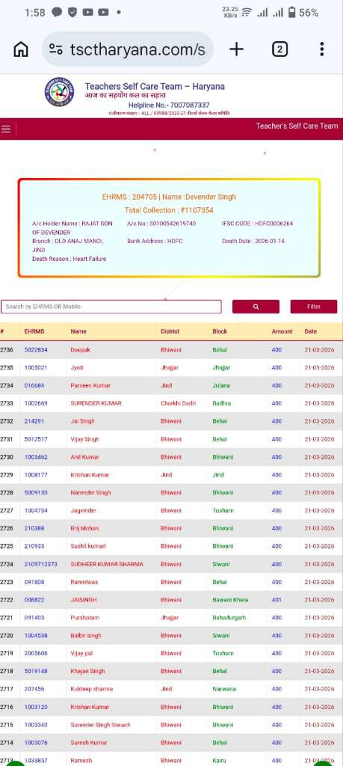Screen dimensions: 343x766
Task: Click the District column header
Action: (x=170, y=331)
